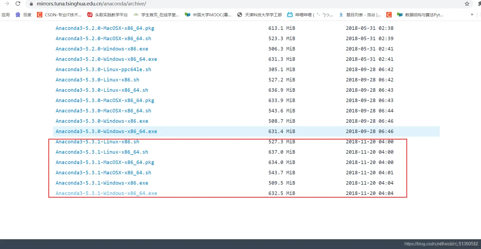Screen dimensions: 481x249
Task: Open the 题目列表 - 洛谷 bookmark
Action: [360, 15]
